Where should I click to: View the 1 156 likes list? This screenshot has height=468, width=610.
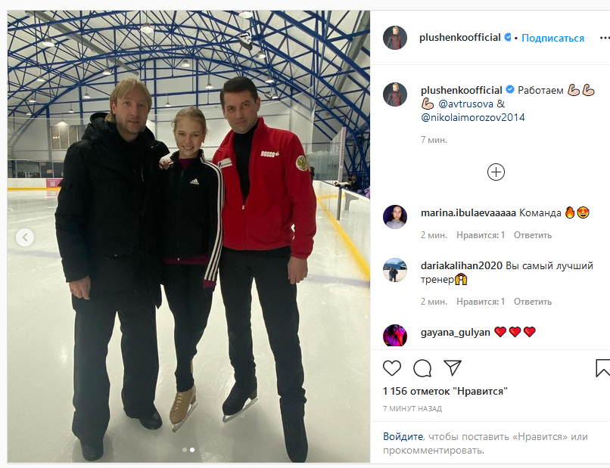coord(445,391)
